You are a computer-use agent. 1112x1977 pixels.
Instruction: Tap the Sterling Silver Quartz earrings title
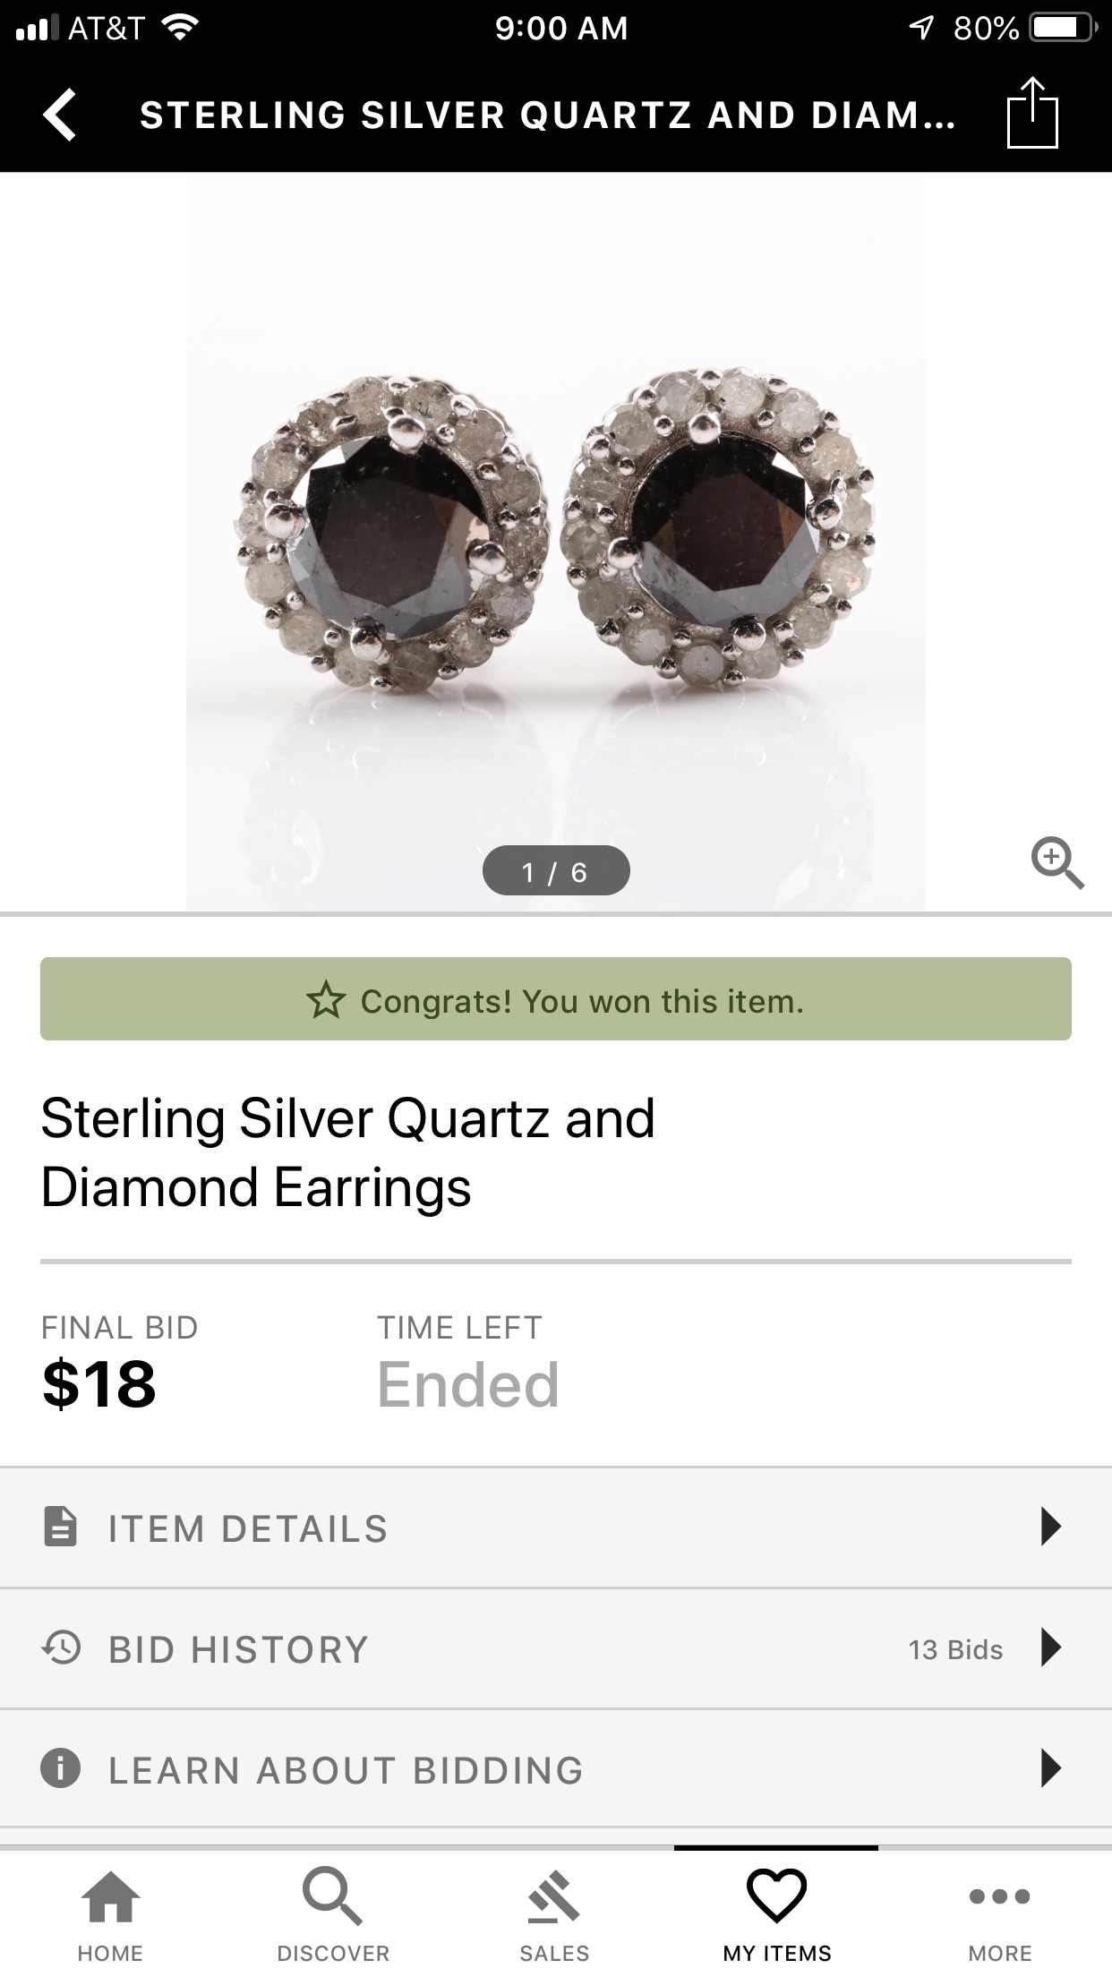click(347, 1152)
